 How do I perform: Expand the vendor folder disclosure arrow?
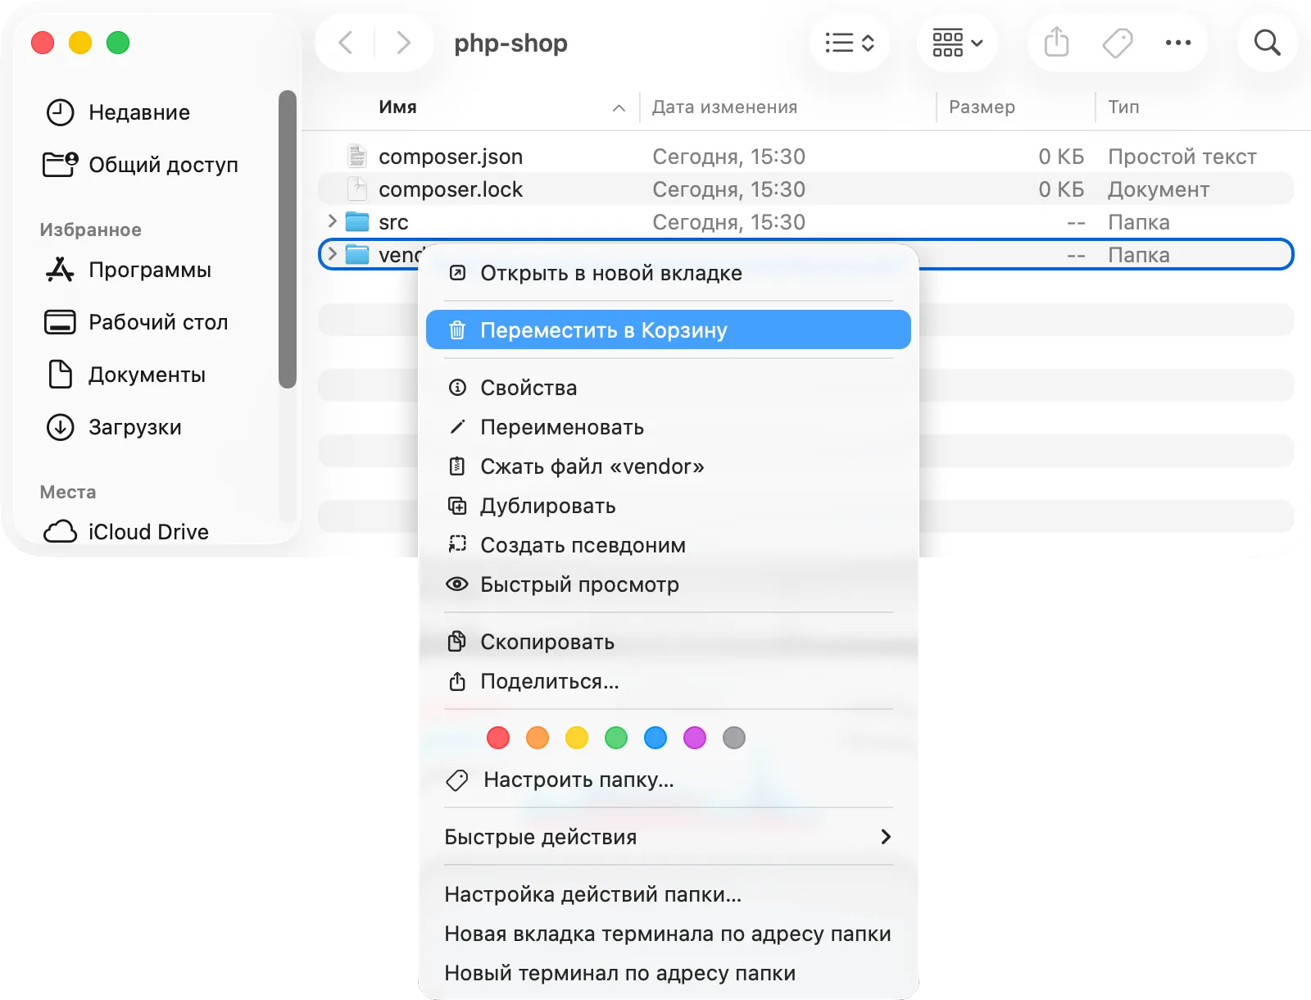pyautogui.click(x=332, y=254)
